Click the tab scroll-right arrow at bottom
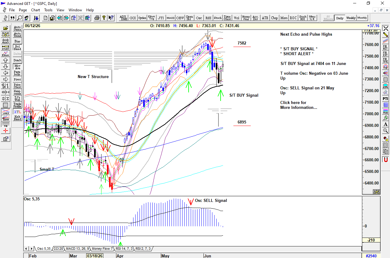The image size is (390, 258). tap(31, 249)
